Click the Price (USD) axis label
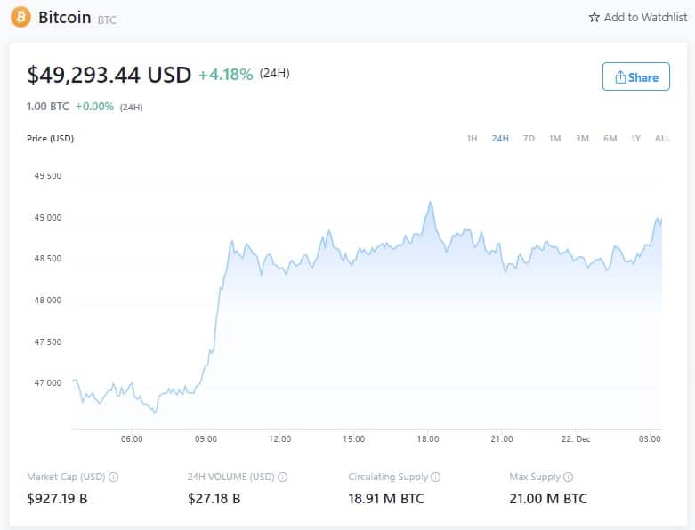The width and height of the screenshot is (695, 530). click(x=50, y=138)
